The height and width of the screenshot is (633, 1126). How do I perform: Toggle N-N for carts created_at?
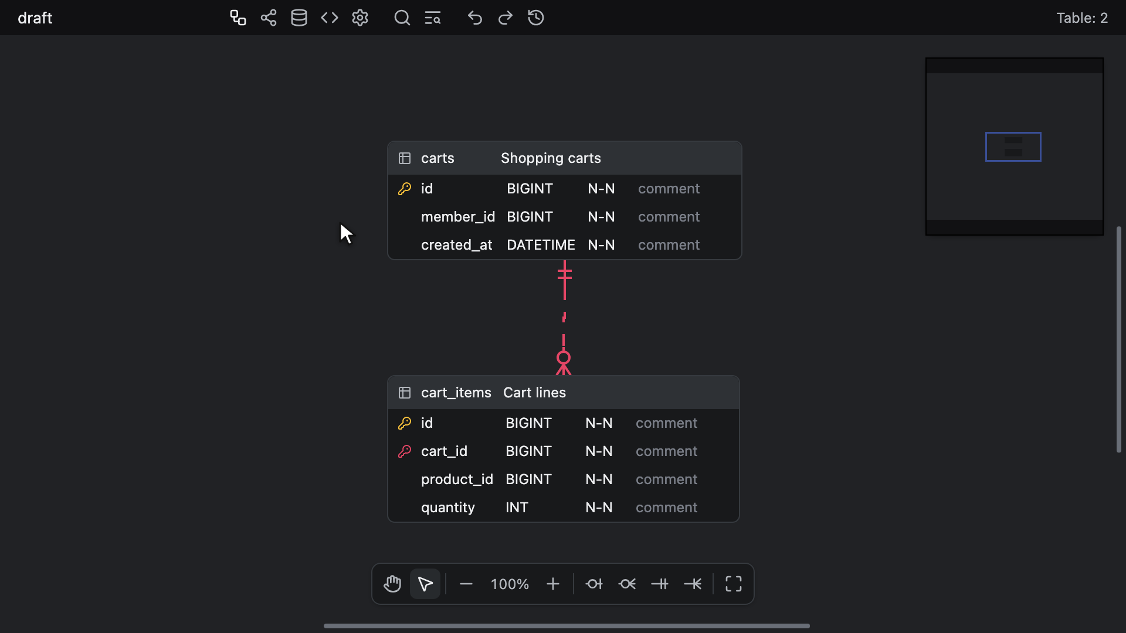coord(601,245)
